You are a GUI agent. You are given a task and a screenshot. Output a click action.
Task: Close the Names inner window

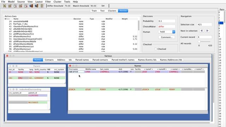(x=70, y=66)
